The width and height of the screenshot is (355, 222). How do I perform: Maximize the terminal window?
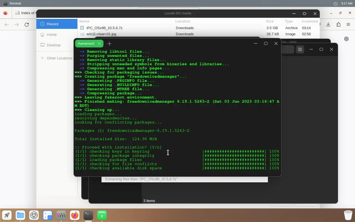click(266, 43)
